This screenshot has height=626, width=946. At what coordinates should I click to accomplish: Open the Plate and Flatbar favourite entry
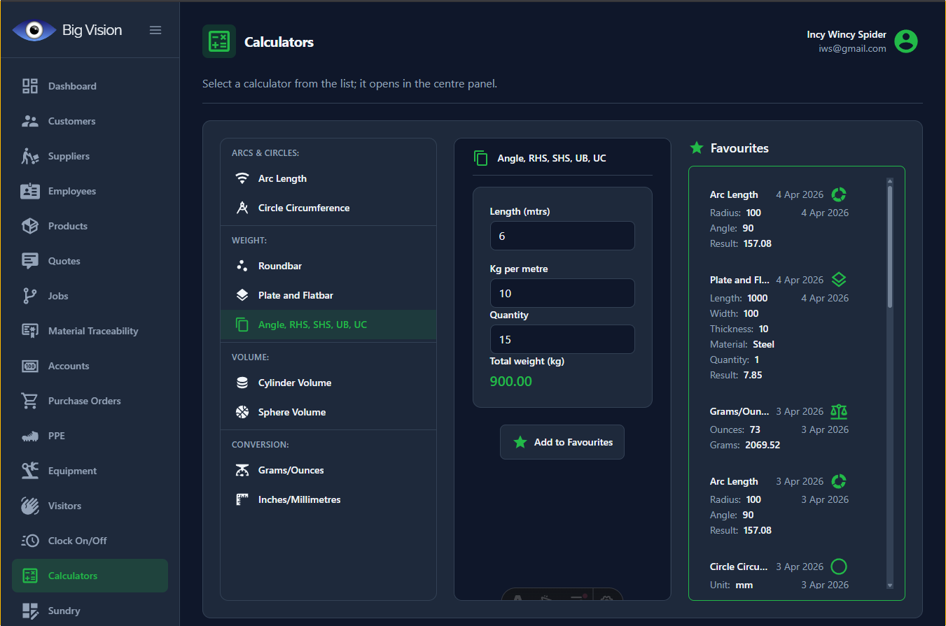739,280
